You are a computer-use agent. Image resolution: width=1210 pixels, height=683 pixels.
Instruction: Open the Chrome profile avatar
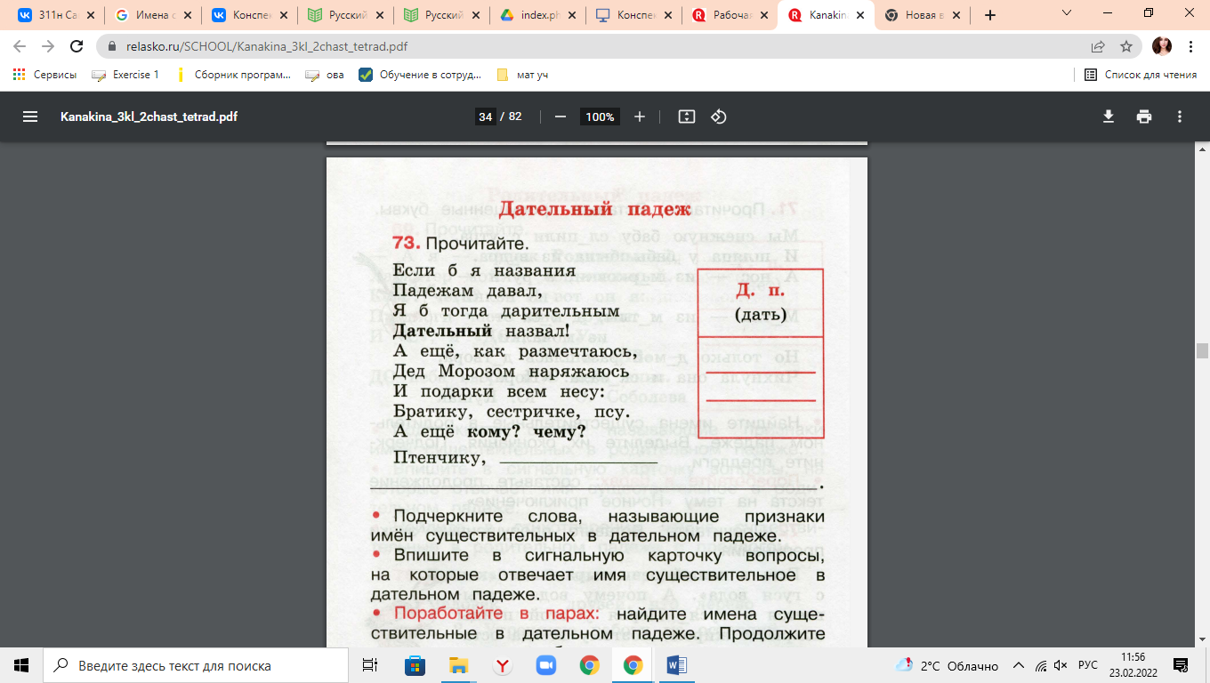coord(1162,46)
